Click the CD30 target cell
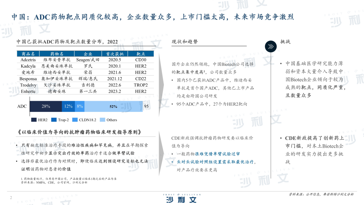Viewport: 364px width, 205px height. pos(141,60)
